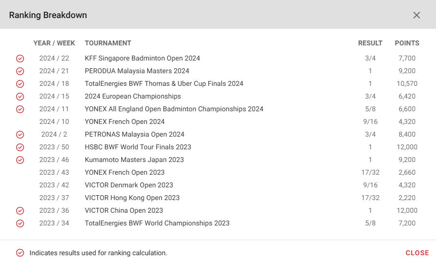
Task: Click the checkmark icon beside PETRONAS Malaysia Open 2024
Action: tap(20, 135)
